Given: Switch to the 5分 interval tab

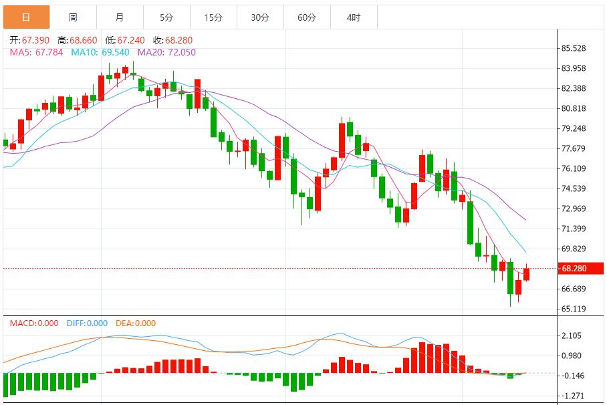Looking at the screenshot, I should (x=166, y=17).
